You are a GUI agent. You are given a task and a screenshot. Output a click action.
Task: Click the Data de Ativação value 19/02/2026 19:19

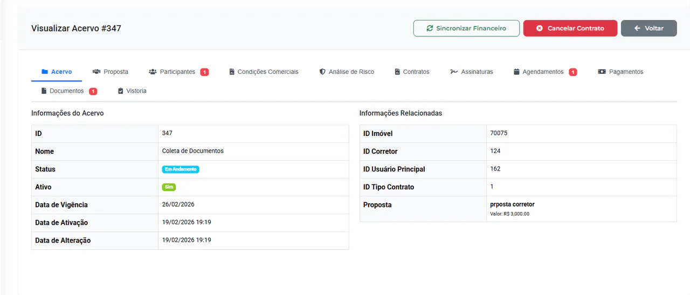pos(187,222)
